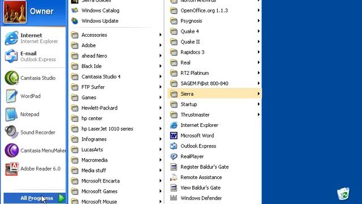The height and width of the screenshot is (204, 362).
Task: Launch Camtasia Studio from recent programs
Action: (11, 78)
